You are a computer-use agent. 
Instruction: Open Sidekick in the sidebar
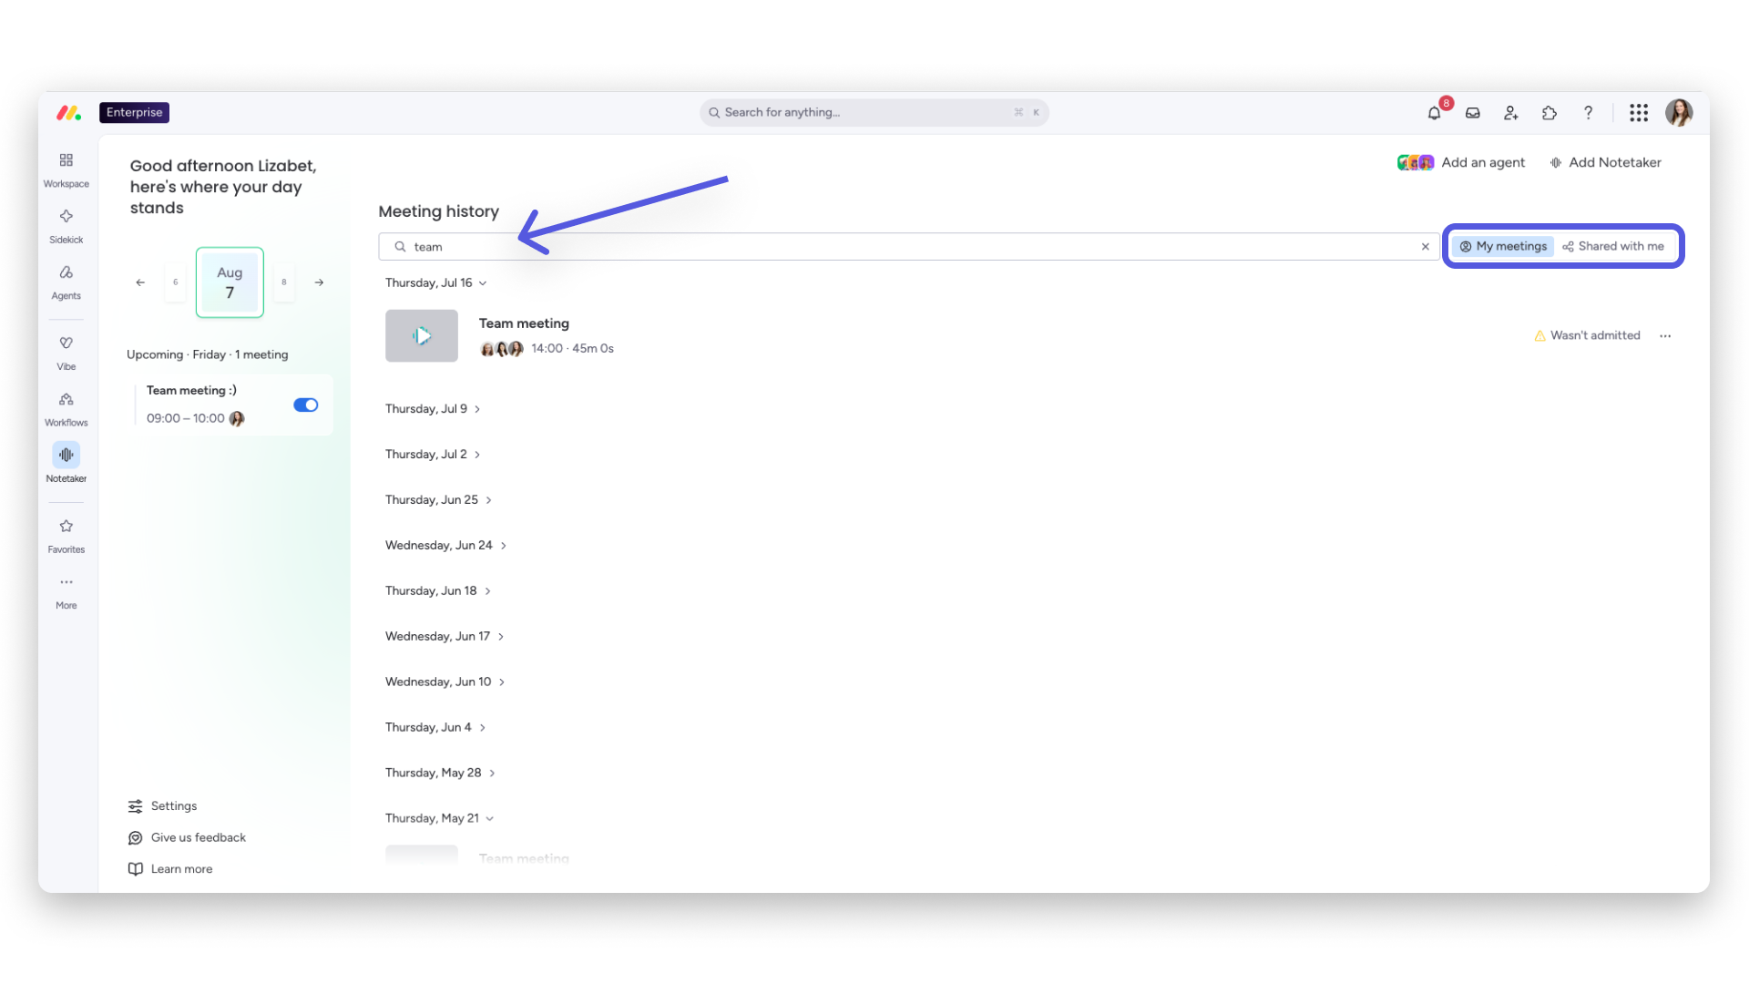66,226
